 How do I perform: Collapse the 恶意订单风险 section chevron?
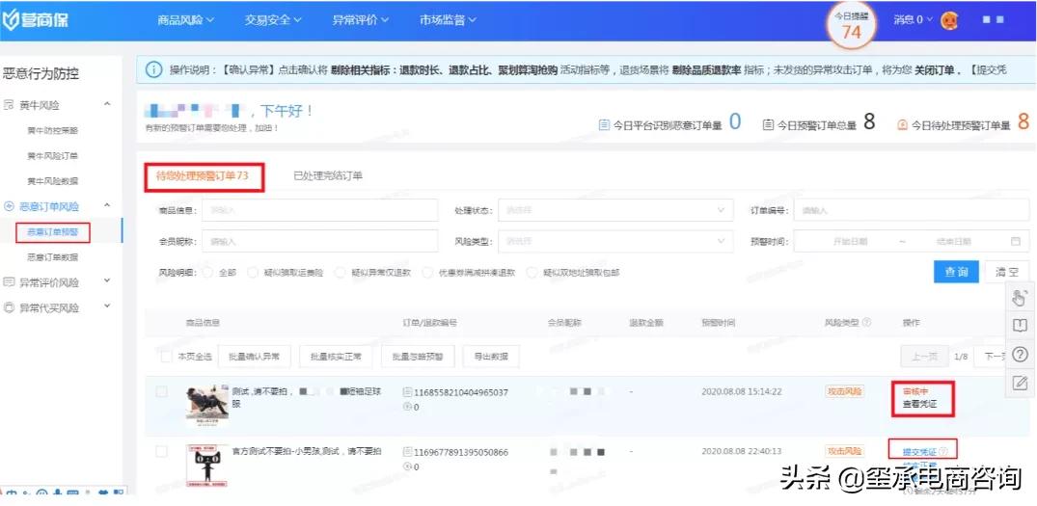tap(107, 205)
